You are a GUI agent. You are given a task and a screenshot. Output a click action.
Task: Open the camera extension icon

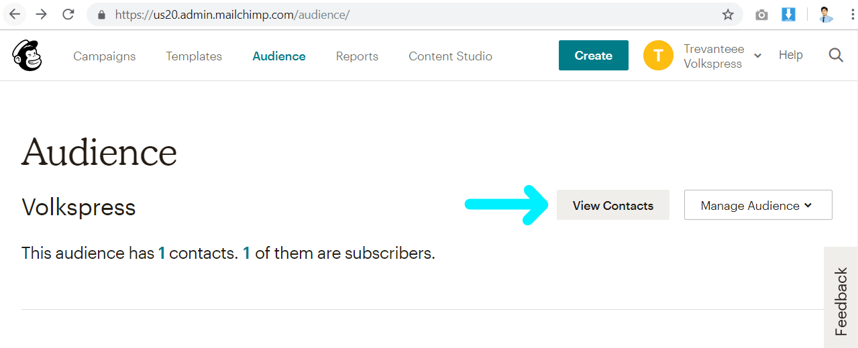761,15
